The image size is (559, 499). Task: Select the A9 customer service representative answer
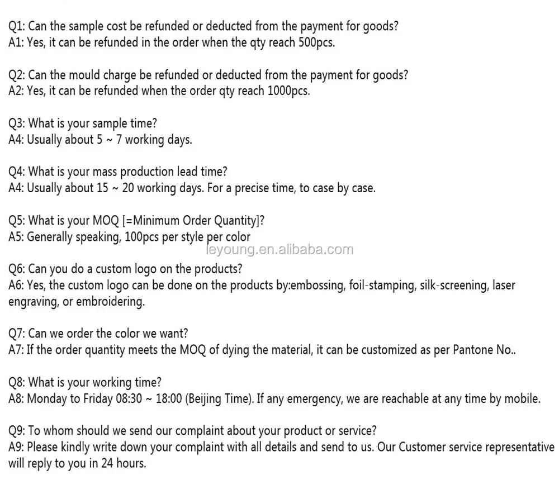(281, 448)
